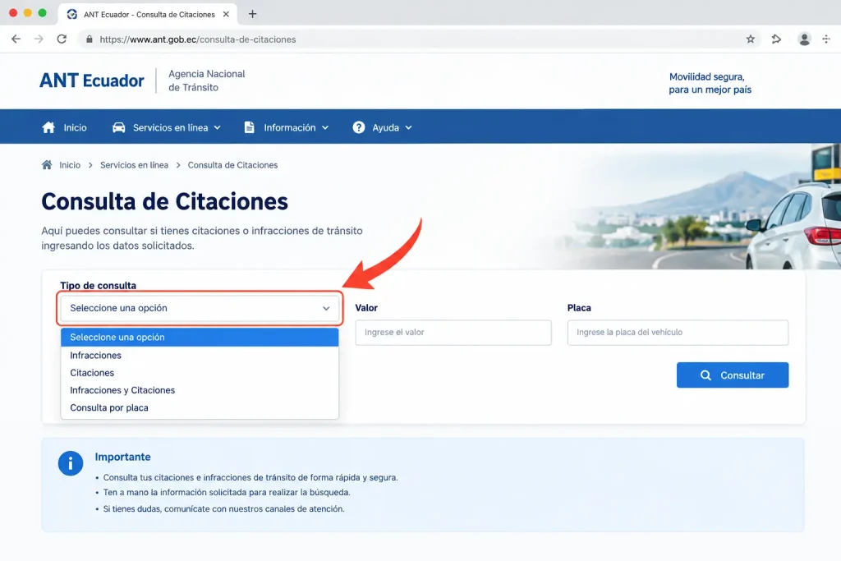Toggle the Tipo de consulta dropdown

click(200, 308)
